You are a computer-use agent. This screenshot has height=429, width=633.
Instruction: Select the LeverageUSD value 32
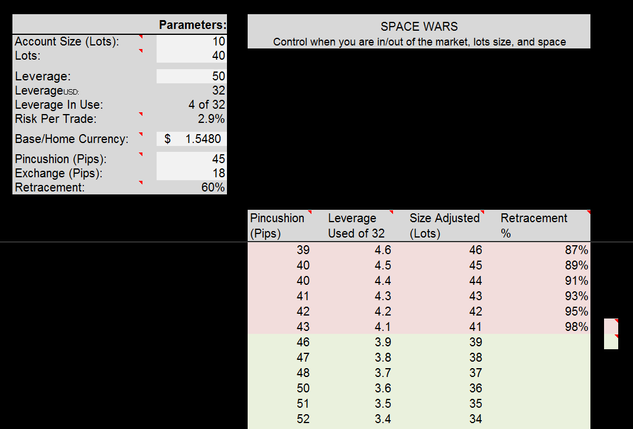191,90
